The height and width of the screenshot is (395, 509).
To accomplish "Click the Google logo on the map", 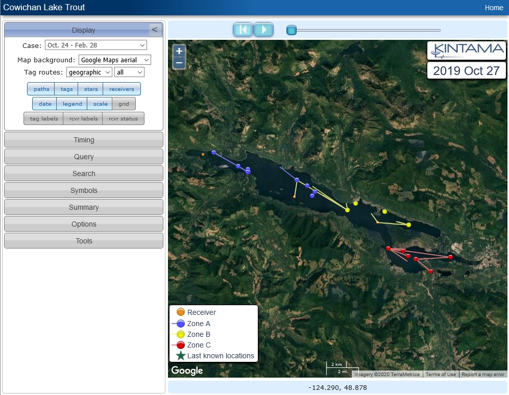I will coord(187,371).
